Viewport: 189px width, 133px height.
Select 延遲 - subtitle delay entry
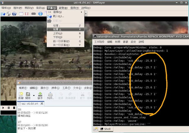pos(66,26)
